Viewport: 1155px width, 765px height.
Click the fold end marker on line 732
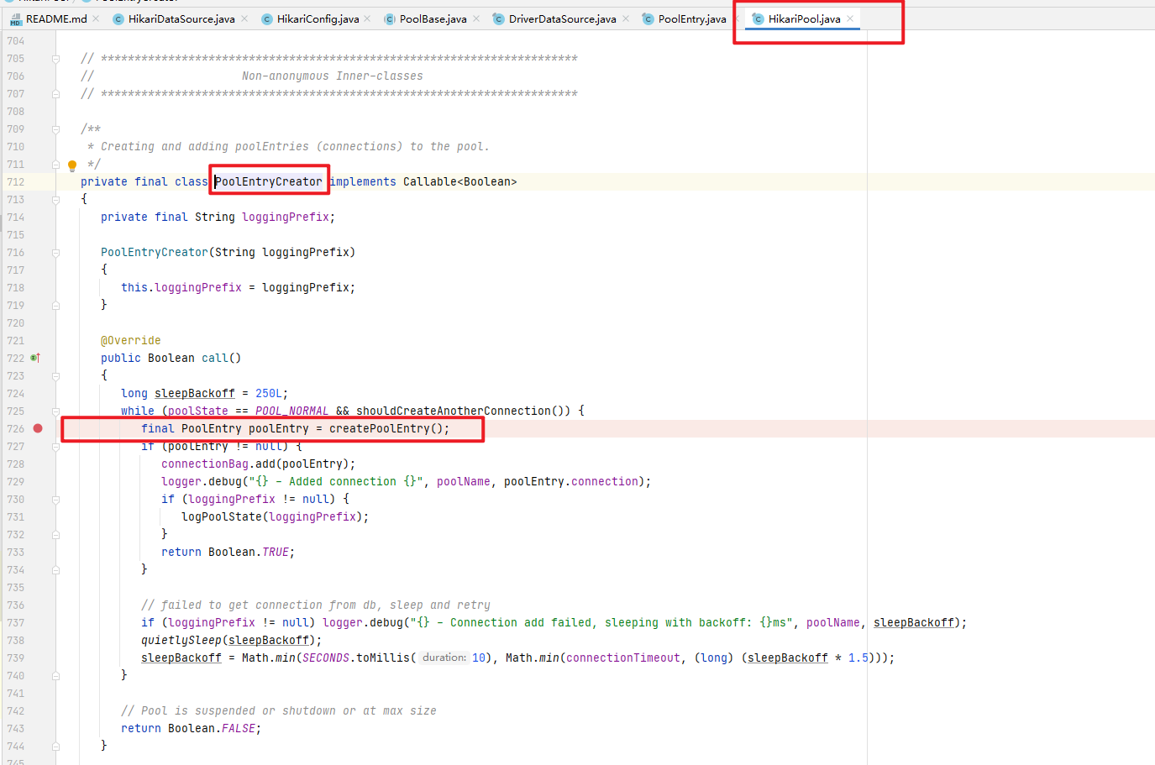(x=56, y=535)
